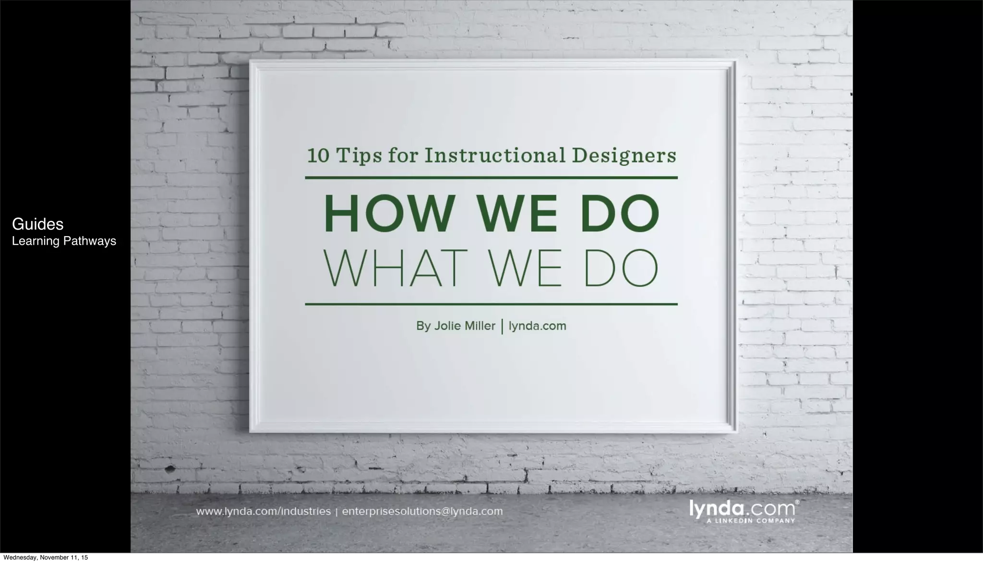Image resolution: width=983 pixels, height=563 pixels.
Task: Click the By Jolie Miller byline
Action: pyautogui.click(x=456, y=326)
